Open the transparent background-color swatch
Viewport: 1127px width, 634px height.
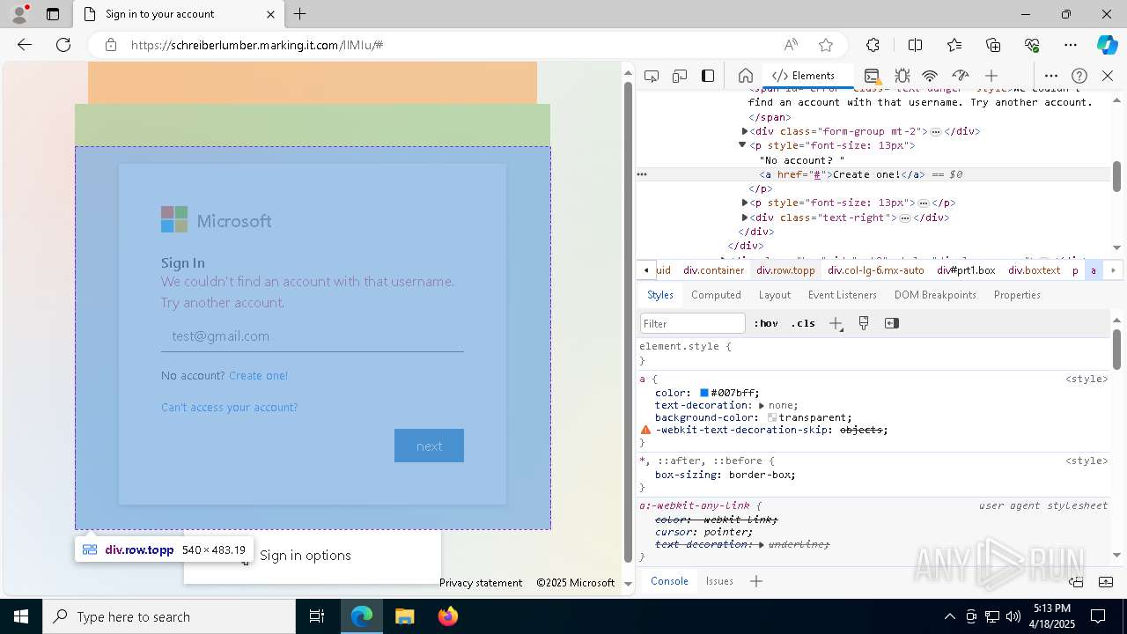pos(772,417)
